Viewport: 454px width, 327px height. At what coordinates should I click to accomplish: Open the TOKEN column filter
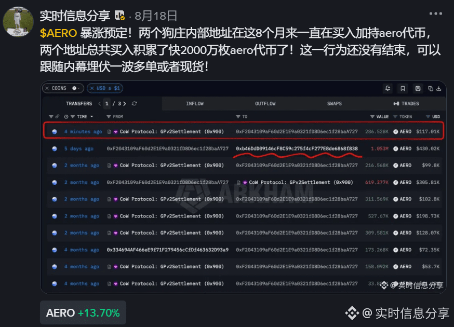(395, 117)
